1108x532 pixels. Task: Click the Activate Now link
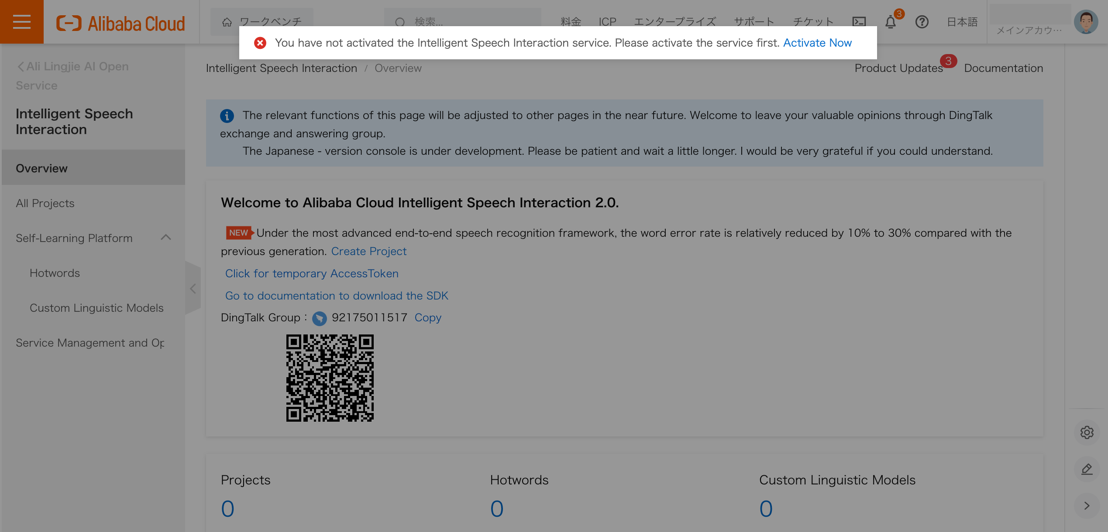(817, 43)
